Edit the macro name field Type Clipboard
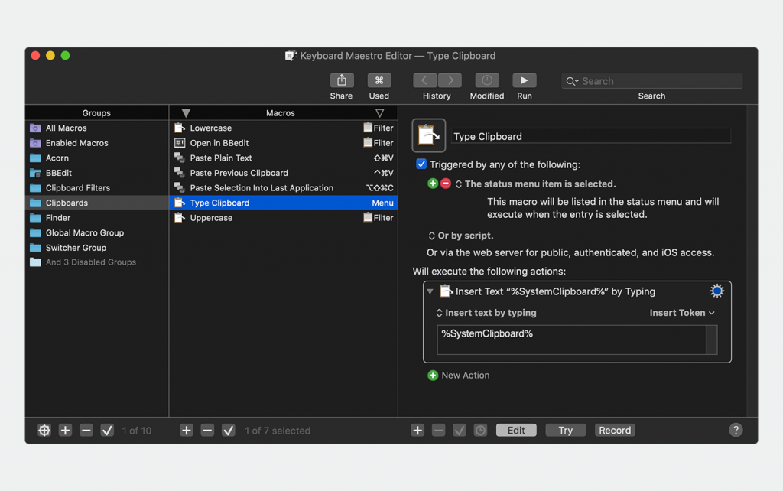Screen dimensions: 783x491 591,136
